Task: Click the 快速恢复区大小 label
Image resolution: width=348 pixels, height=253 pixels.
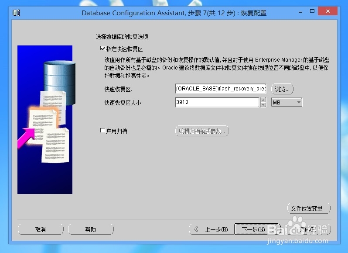Action: pos(123,103)
